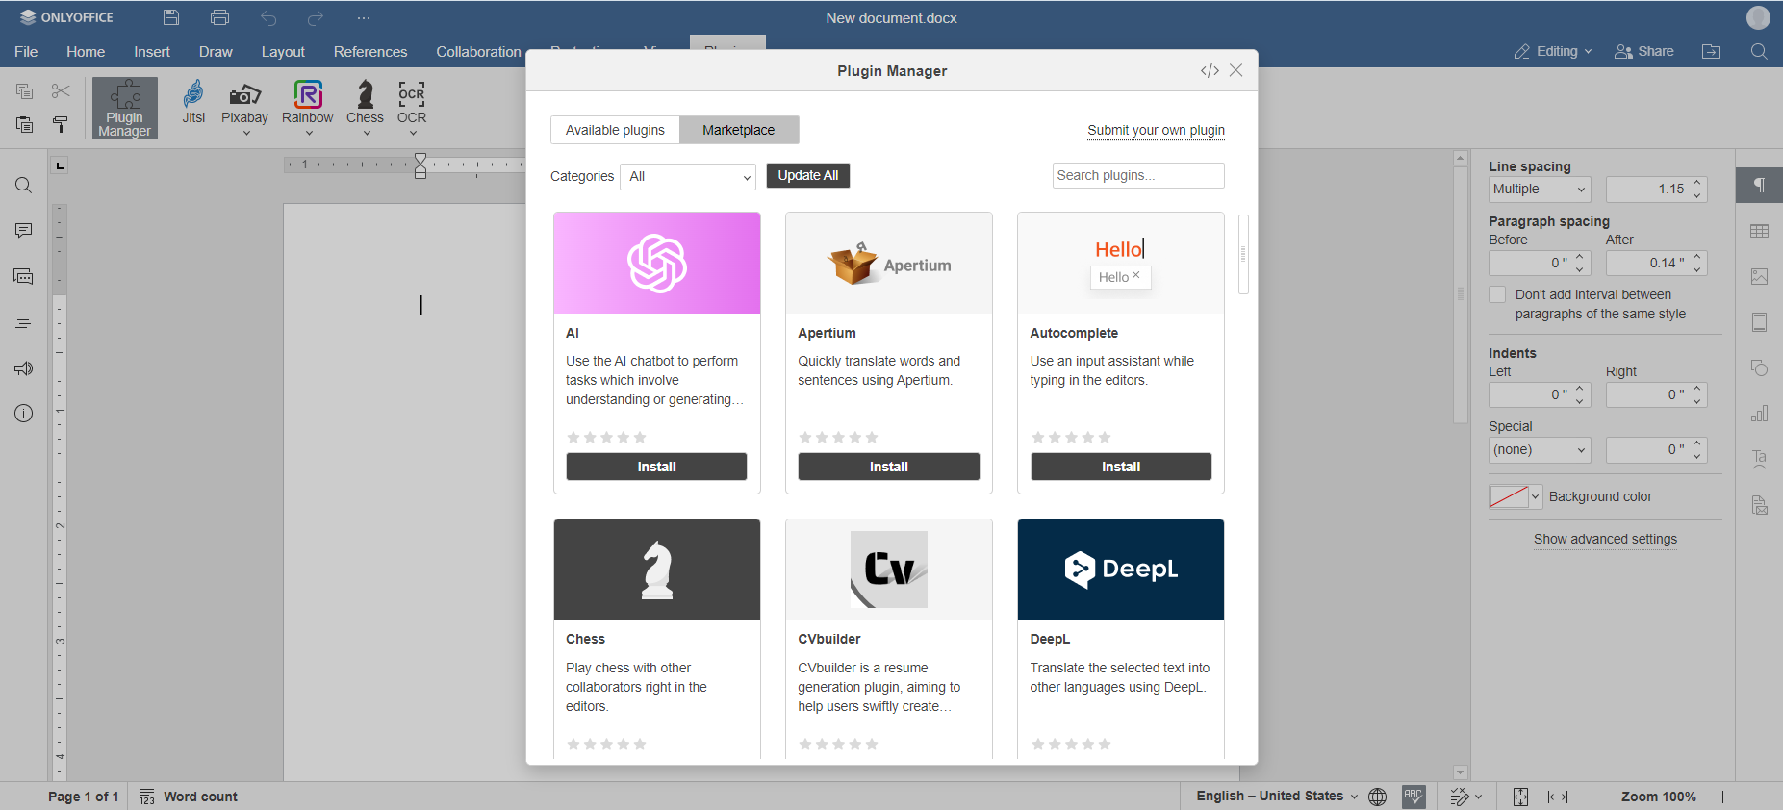Open the OCR plugin
The image size is (1783, 810).
click(x=411, y=103)
